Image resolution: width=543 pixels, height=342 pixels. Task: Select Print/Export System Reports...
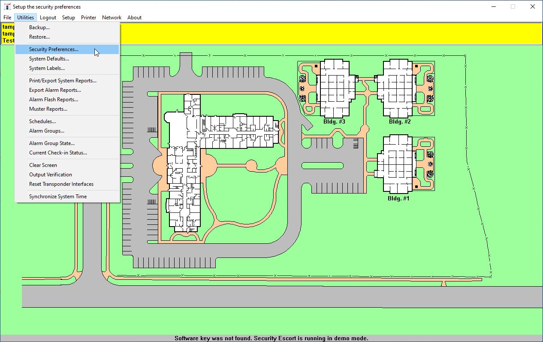point(67,81)
